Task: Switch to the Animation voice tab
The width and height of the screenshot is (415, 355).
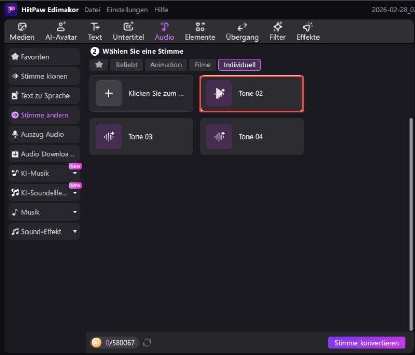Action: [x=166, y=65]
